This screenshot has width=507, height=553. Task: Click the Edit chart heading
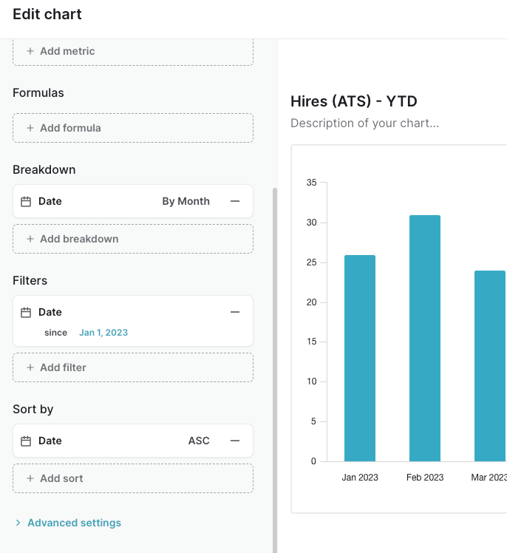coord(47,15)
